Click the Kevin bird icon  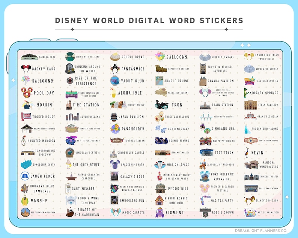click(247, 153)
